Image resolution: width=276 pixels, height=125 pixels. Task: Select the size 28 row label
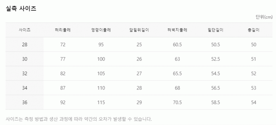pos(25,45)
